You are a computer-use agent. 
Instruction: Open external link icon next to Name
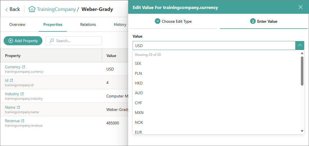[x=18, y=107]
